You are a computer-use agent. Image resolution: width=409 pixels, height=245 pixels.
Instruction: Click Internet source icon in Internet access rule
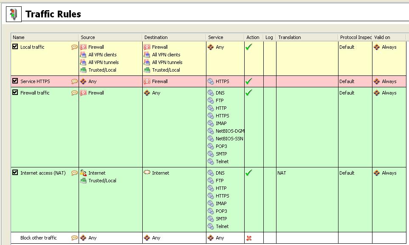pos(83,173)
